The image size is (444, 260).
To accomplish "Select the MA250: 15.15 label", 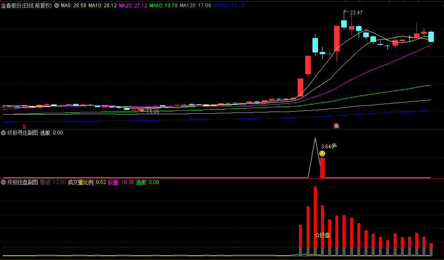I will click(x=229, y=5).
